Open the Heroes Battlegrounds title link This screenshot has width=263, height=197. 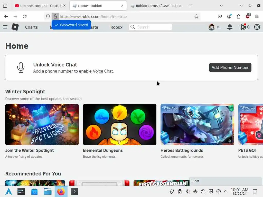(182, 150)
